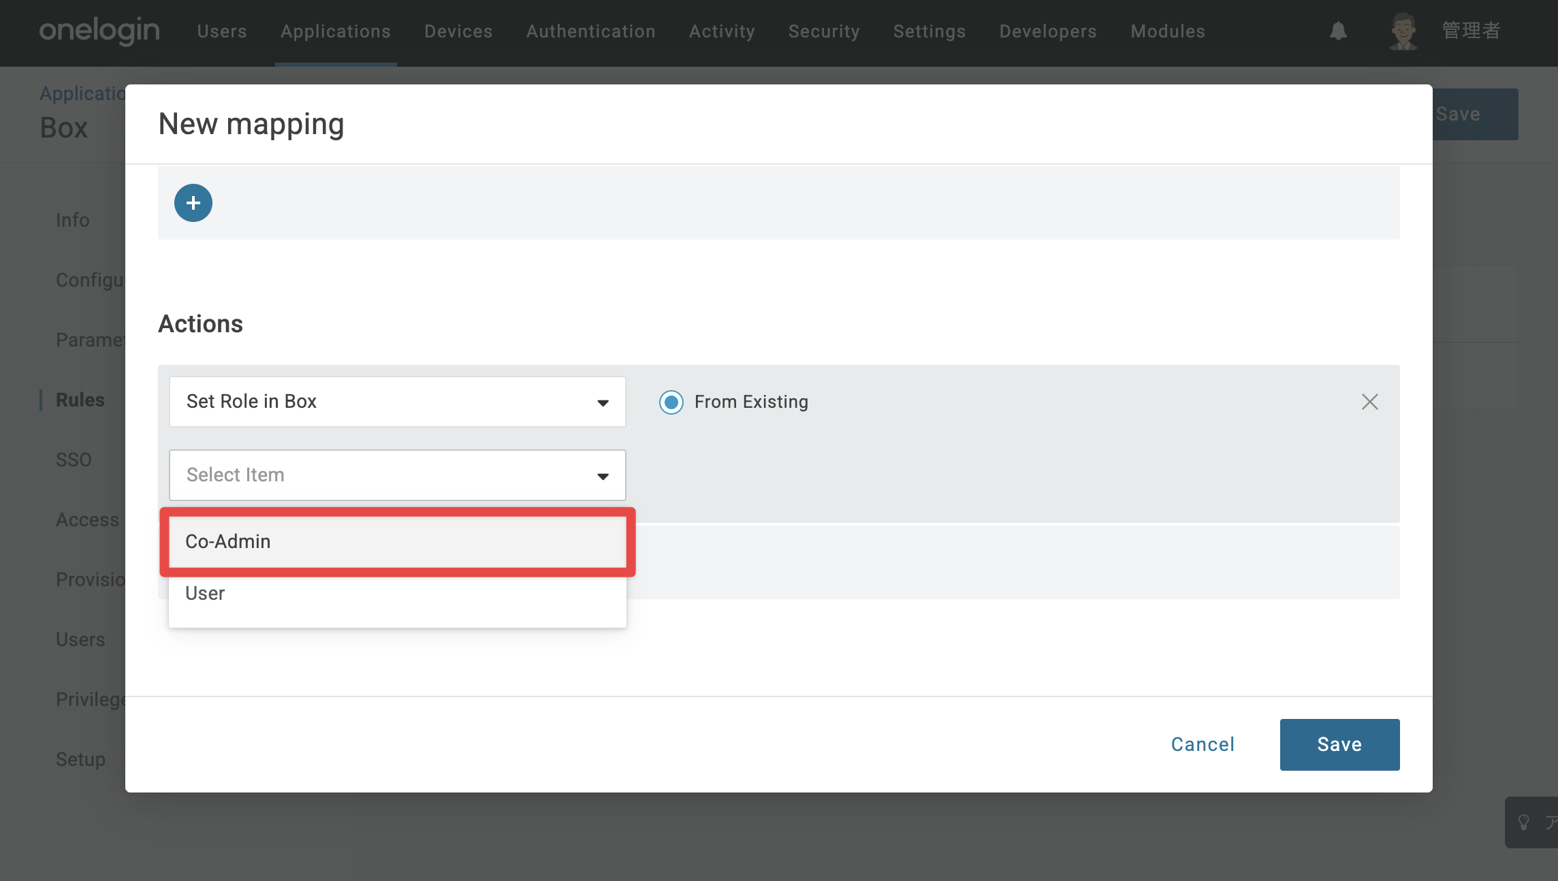Click the 管理者 account name
This screenshot has width=1558, height=881.
coord(1471,31)
